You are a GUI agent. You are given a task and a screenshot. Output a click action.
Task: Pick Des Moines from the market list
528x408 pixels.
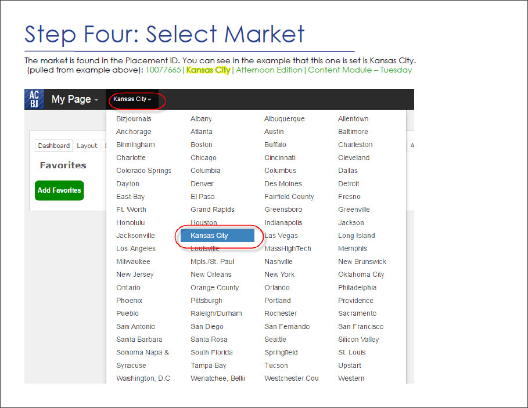[283, 183]
